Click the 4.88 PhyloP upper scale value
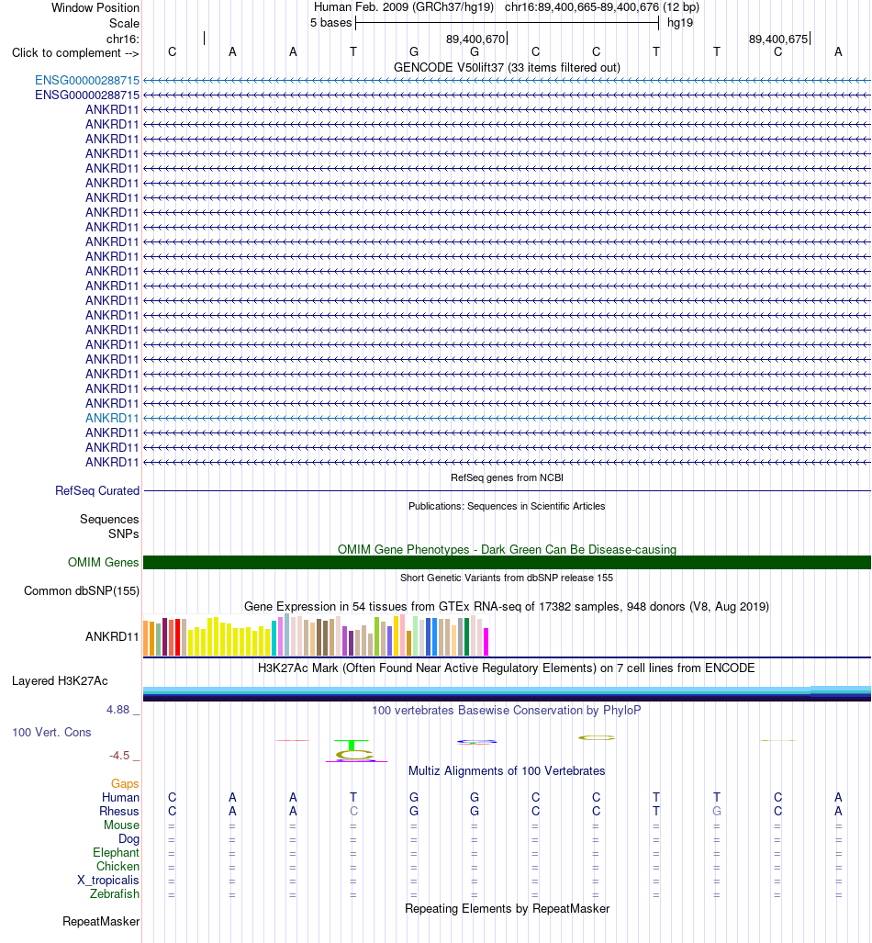This screenshot has width=872, height=943. 117,710
